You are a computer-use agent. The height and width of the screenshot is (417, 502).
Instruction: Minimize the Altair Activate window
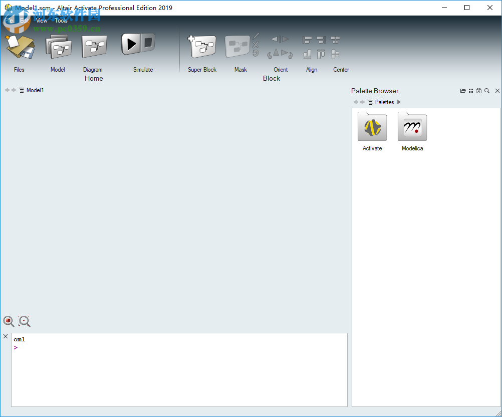tap(444, 8)
